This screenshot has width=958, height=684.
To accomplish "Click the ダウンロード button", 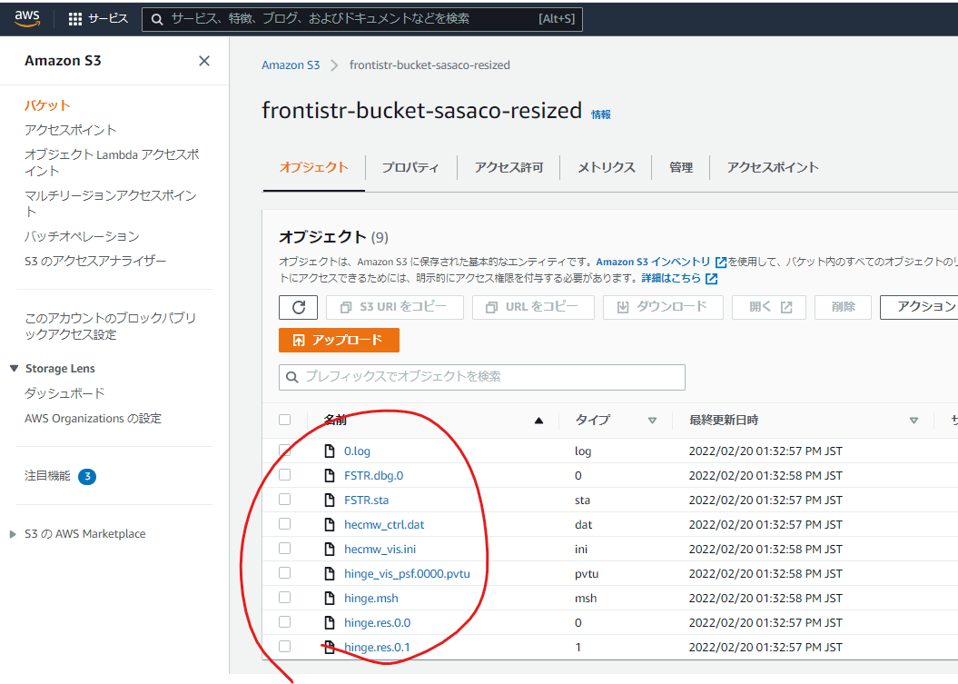I will [x=663, y=307].
